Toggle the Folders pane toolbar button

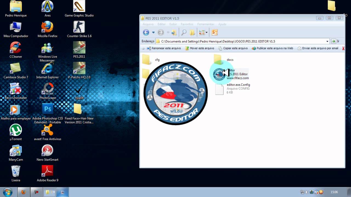click(x=192, y=33)
